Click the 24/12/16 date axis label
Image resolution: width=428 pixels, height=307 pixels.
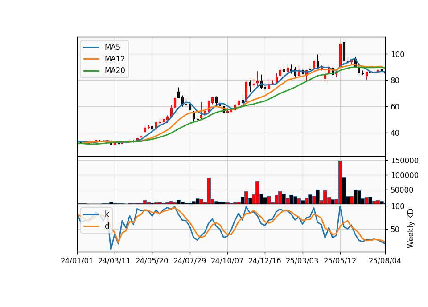click(x=264, y=261)
